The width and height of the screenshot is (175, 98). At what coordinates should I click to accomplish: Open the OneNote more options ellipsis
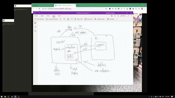click(132, 16)
